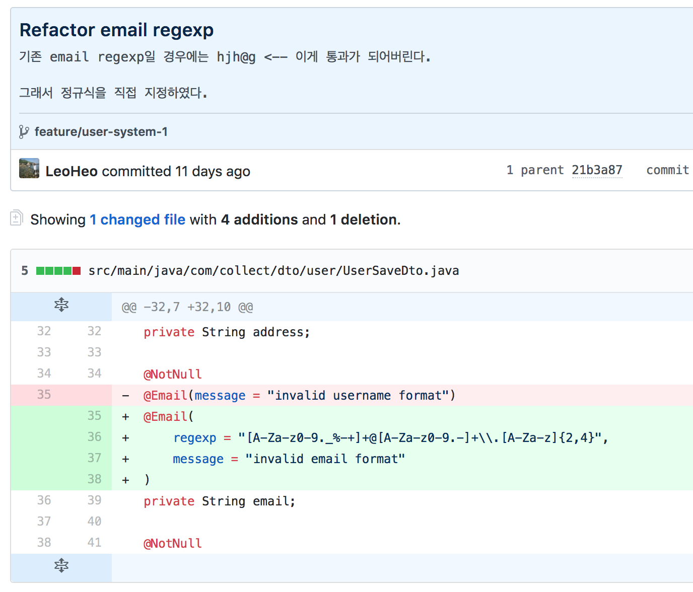Image resolution: width=693 pixels, height=592 pixels.
Task: Click the bottom unfold arrows to expand the diff
Action: click(60, 566)
